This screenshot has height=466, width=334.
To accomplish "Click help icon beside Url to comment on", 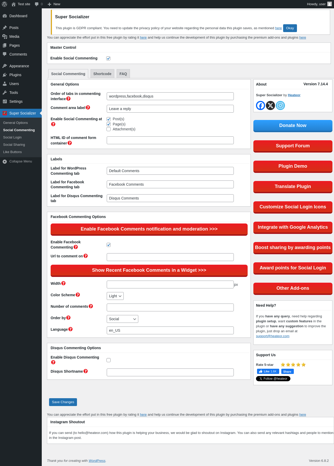I will (x=86, y=256).
